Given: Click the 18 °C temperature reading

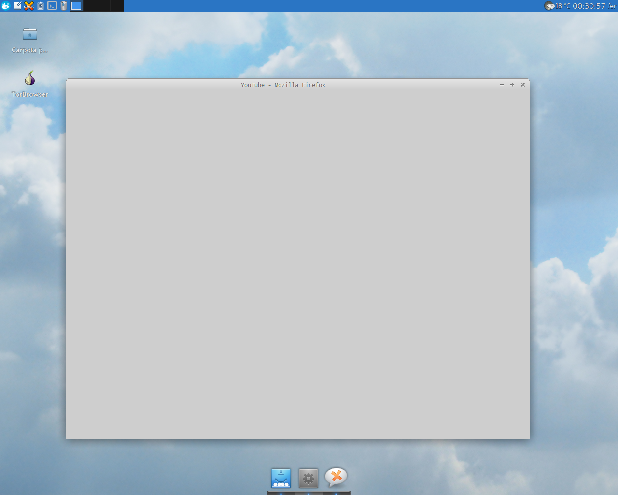Looking at the screenshot, I should [563, 6].
